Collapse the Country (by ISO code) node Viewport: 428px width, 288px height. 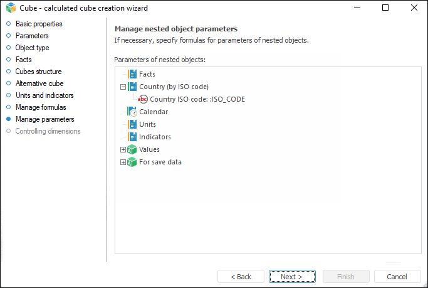pyautogui.click(x=123, y=87)
